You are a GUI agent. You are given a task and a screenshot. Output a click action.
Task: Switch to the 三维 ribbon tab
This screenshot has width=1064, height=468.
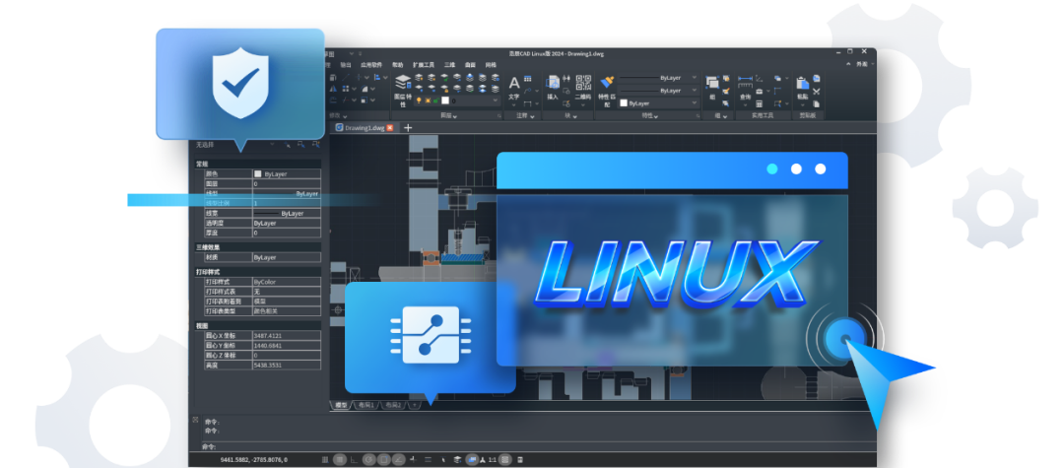coord(449,64)
